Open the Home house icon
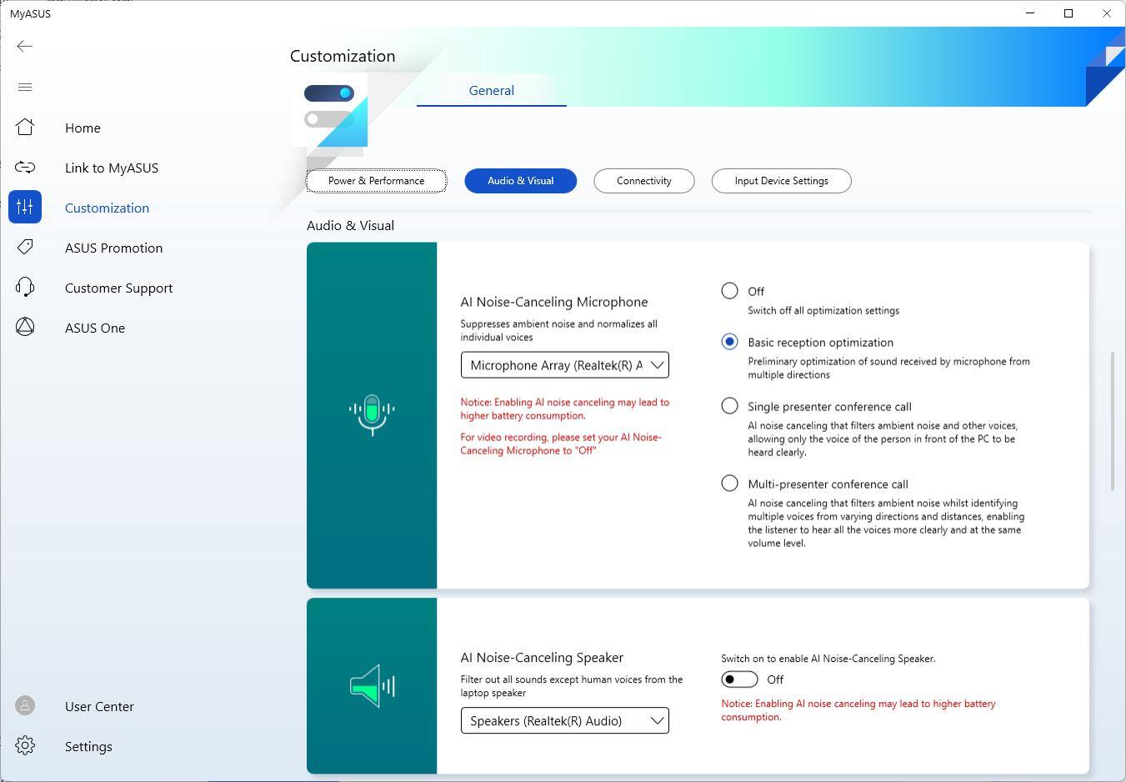Image resolution: width=1126 pixels, height=782 pixels. pyautogui.click(x=25, y=128)
